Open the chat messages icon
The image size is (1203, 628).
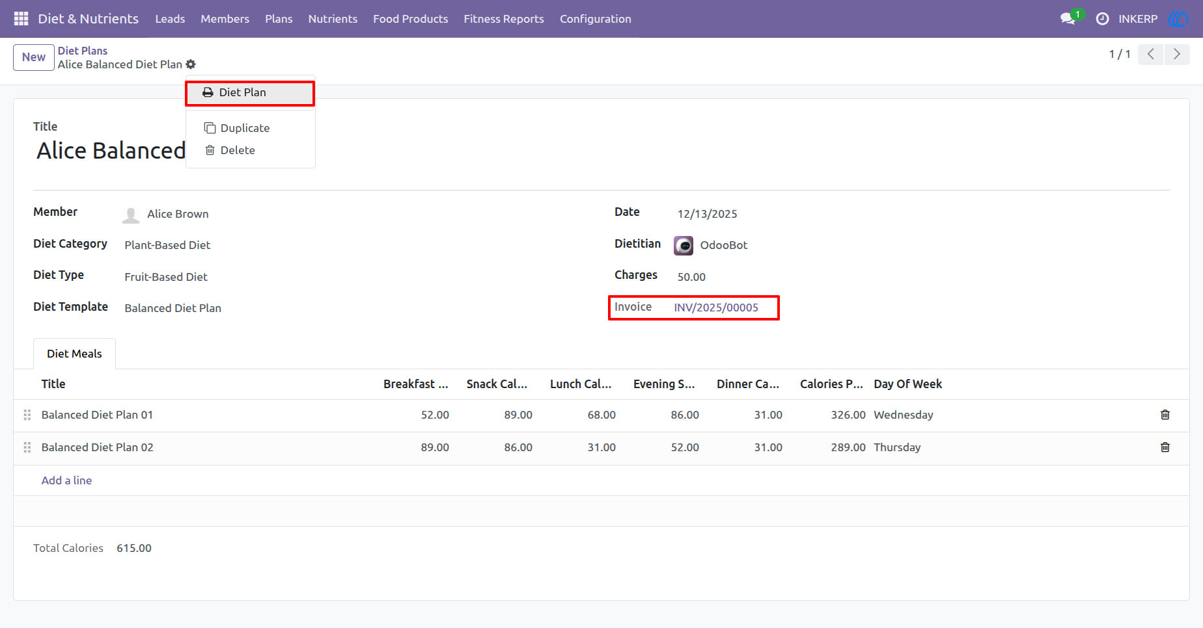click(1068, 19)
